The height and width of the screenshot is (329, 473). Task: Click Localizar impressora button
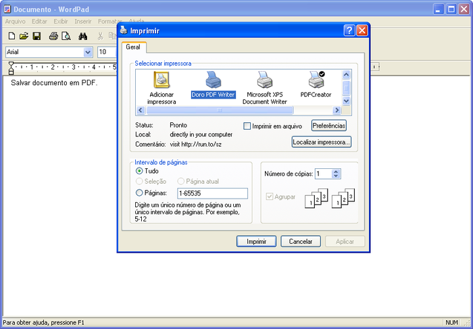[x=322, y=142]
